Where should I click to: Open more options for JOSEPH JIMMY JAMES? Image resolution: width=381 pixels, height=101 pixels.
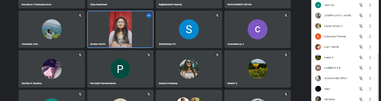point(370,15)
